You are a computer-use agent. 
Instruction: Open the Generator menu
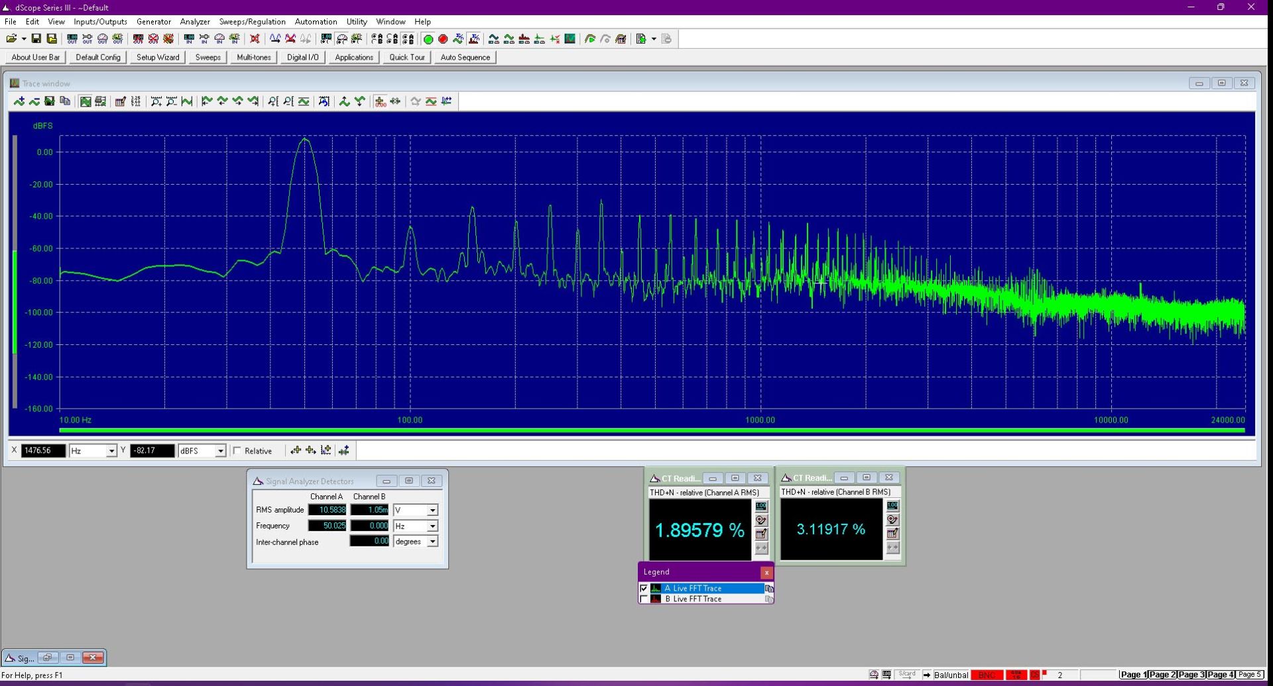point(154,22)
